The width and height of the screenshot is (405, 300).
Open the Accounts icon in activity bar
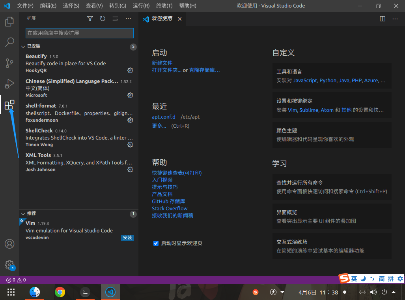click(9, 244)
